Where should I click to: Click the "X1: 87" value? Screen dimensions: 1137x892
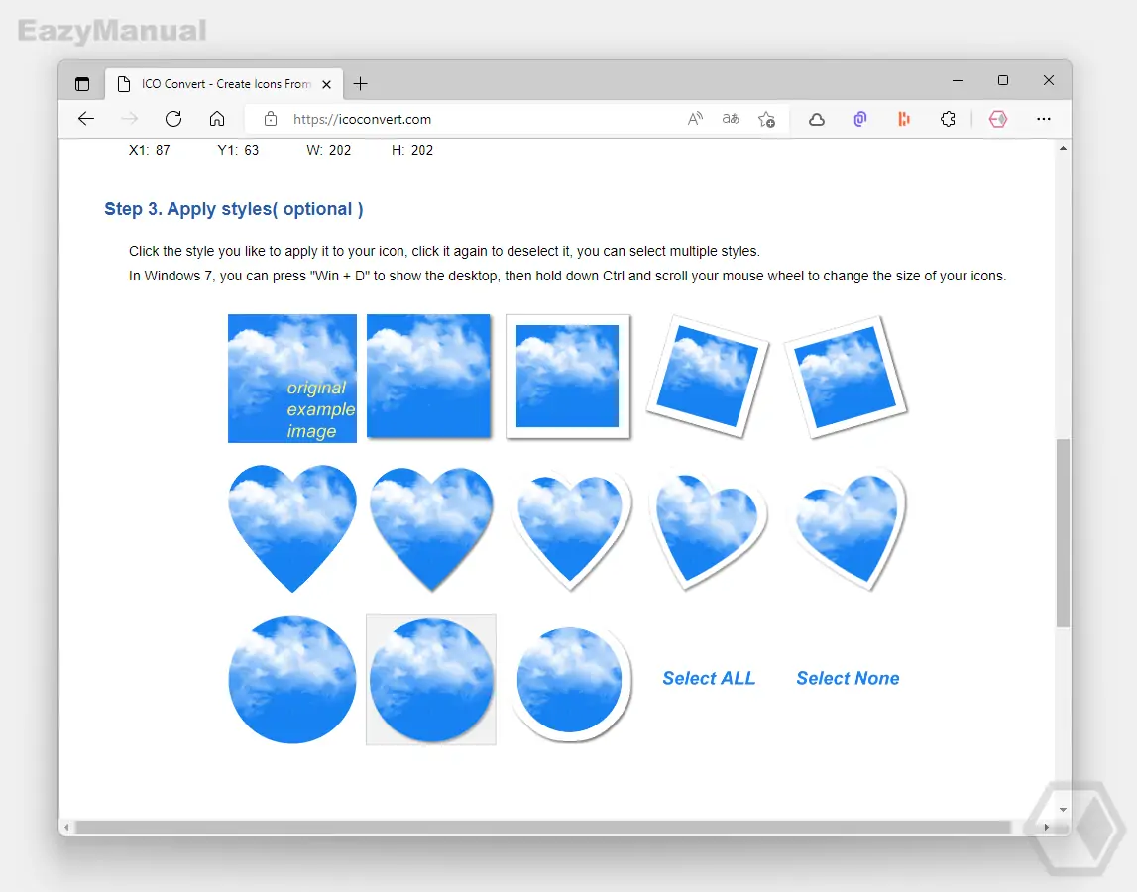tap(150, 150)
